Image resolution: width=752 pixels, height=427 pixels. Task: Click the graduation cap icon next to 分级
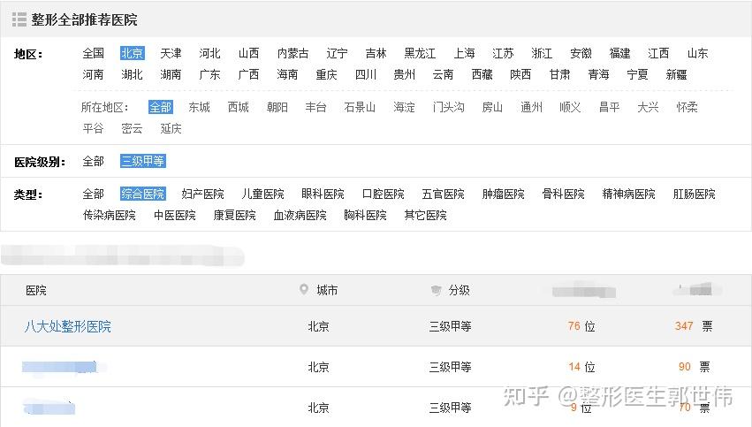point(436,290)
